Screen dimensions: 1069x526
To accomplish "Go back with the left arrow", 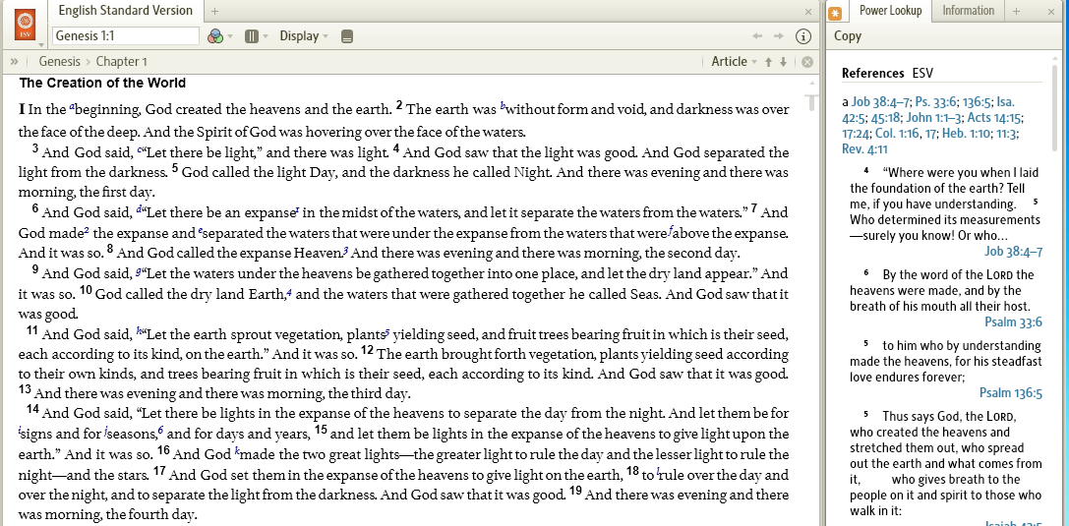I will (x=756, y=36).
